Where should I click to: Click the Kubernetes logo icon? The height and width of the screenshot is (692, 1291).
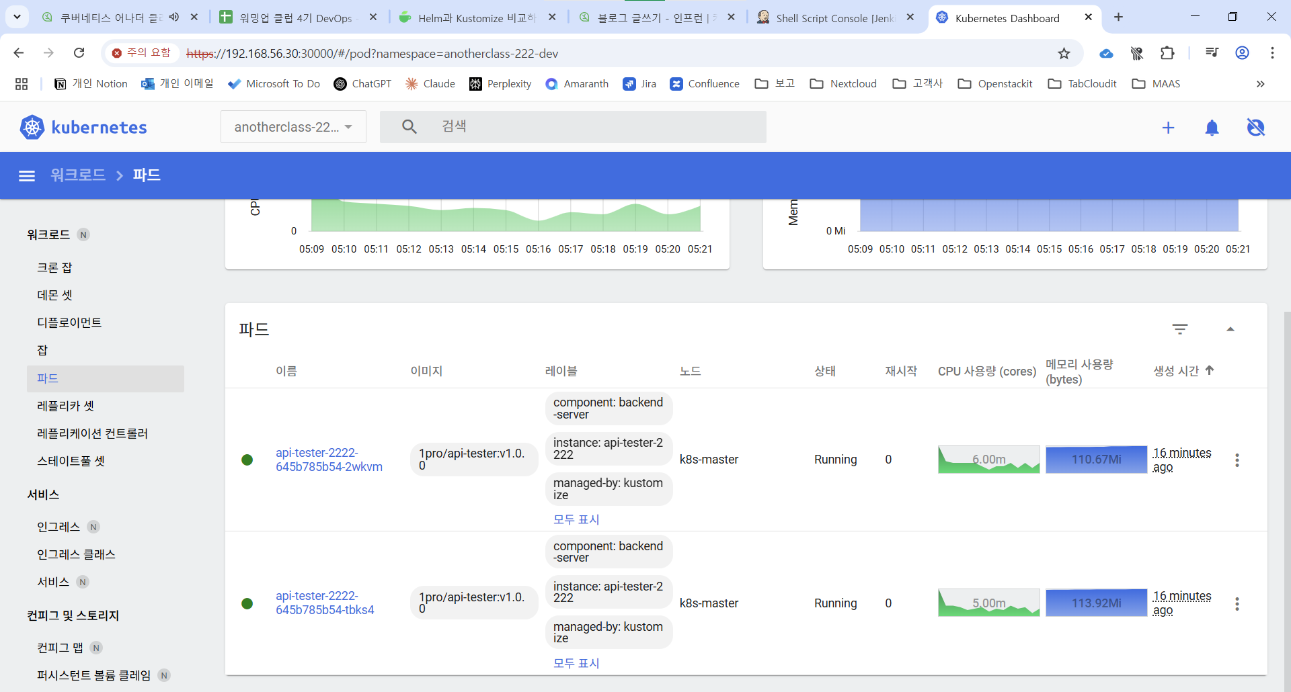32,127
